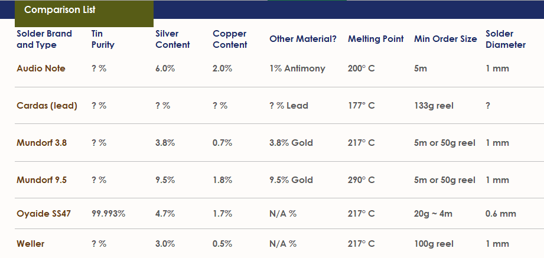Open the Cardas (lead) solder link
Image resolution: width=544 pixels, height=258 pixels.
tap(47, 106)
